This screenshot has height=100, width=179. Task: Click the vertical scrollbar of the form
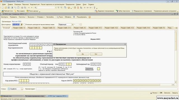click(x=176, y=56)
